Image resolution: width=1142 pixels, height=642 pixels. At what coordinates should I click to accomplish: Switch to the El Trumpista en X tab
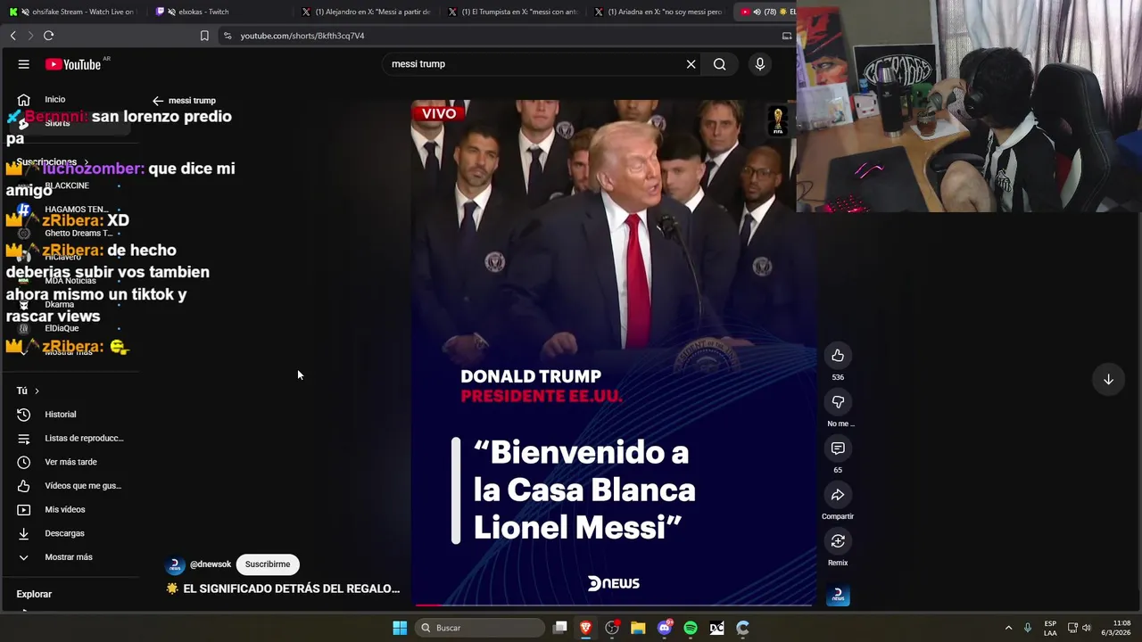click(x=512, y=12)
